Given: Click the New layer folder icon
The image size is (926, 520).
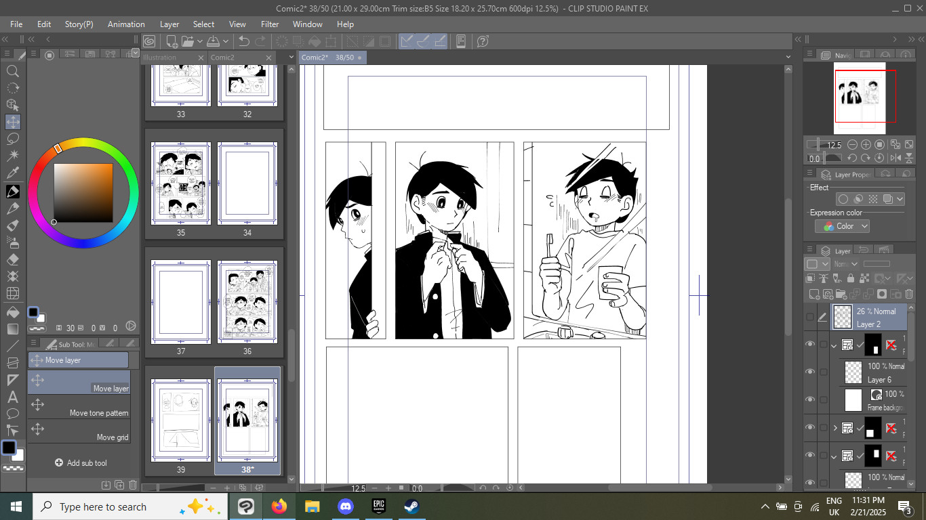Looking at the screenshot, I should click(x=841, y=294).
